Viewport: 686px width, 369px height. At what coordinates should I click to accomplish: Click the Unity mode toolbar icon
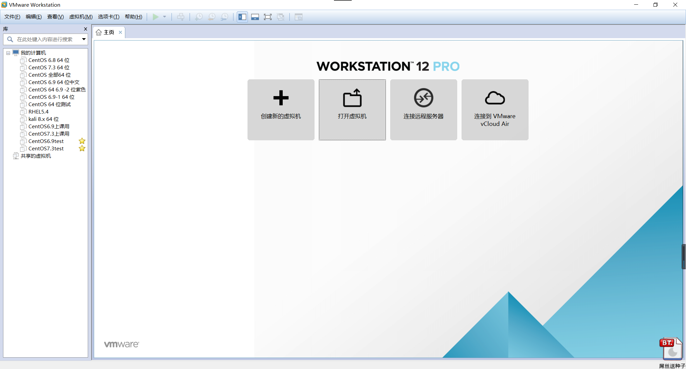(x=281, y=17)
